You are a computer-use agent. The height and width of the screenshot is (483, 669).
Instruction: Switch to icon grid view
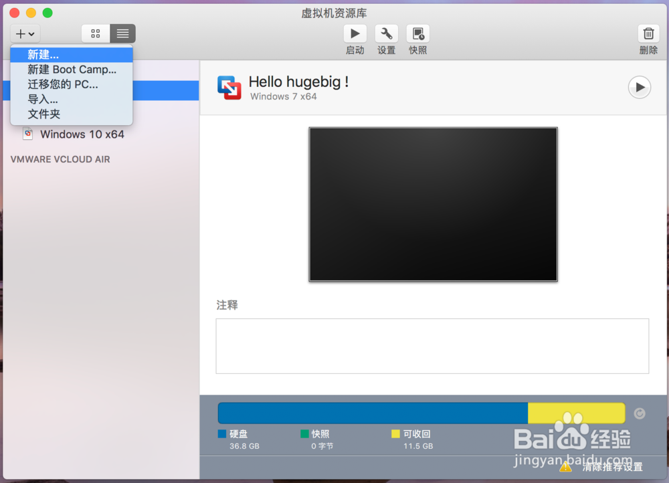point(96,33)
